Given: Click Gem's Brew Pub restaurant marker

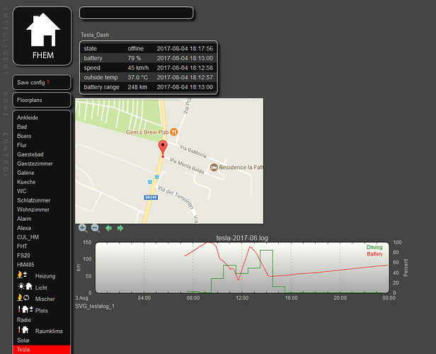Looking at the screenshot, I should [x=174, y=132].
